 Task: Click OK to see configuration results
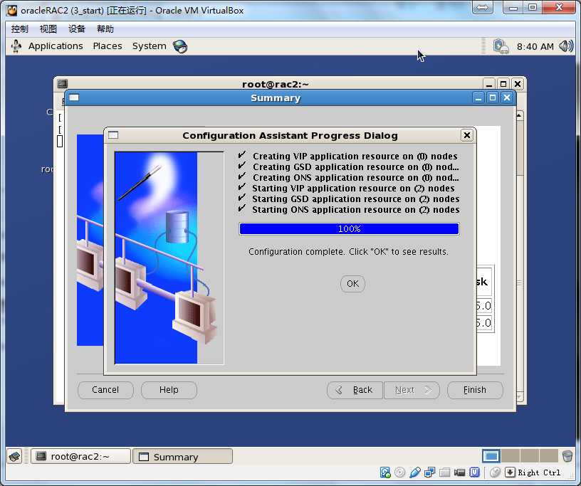pyautogui.click(x=352, y=284)
